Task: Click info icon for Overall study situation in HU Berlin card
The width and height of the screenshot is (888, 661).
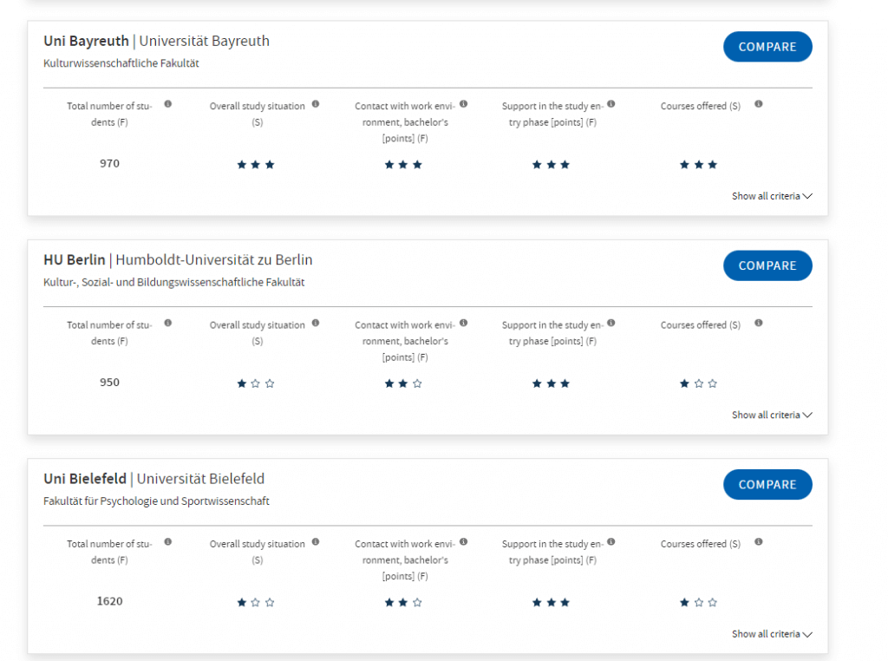Action: pos(316,323)
